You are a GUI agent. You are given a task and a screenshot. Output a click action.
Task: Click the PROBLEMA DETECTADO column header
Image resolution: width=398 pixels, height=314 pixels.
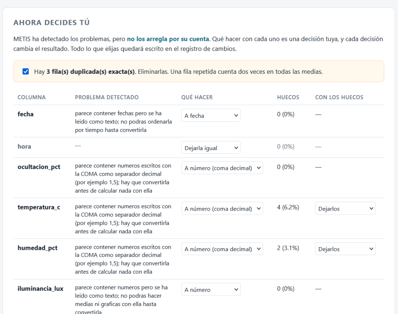(x=106, y=97)
